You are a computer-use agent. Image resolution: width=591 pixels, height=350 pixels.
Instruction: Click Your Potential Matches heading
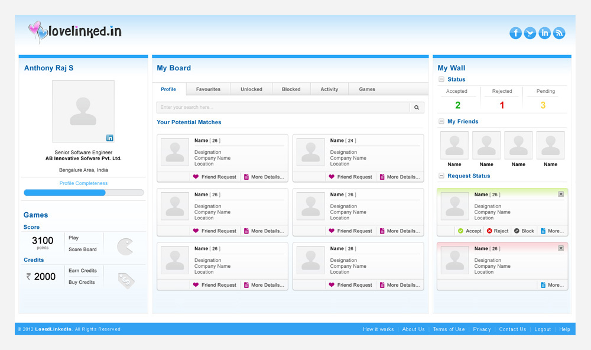click(x=189, y=122)
